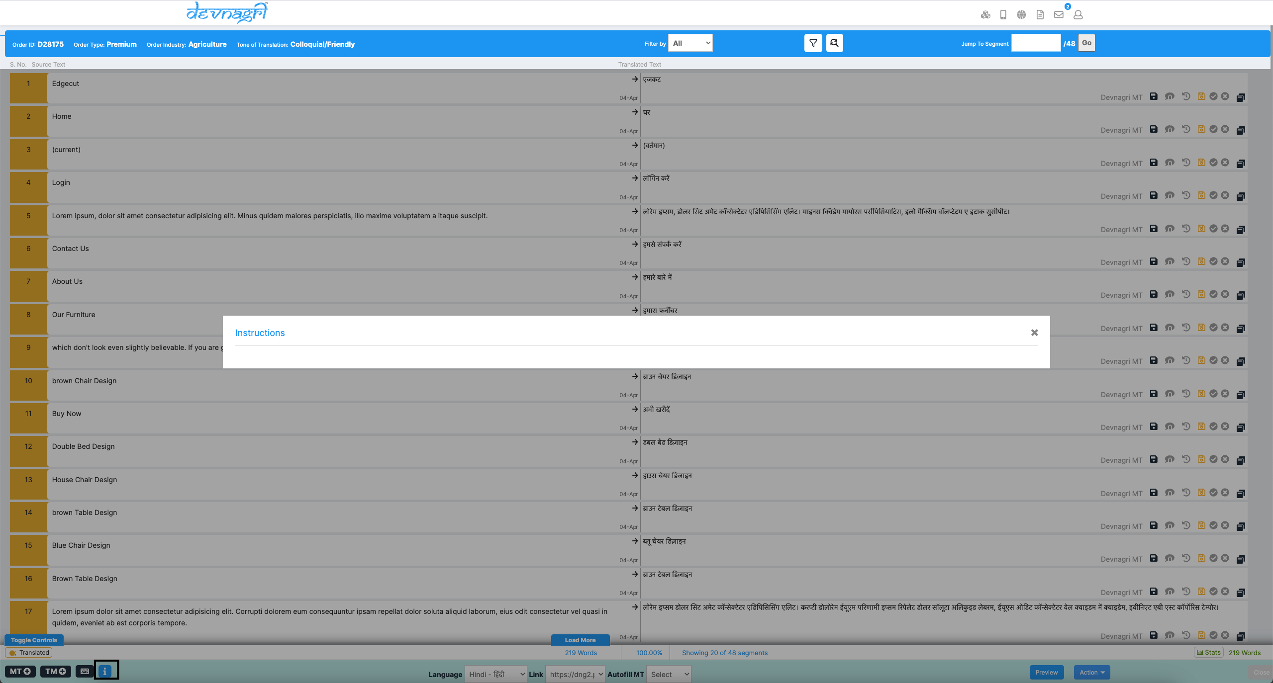This screenshot has height=683, width=1273.
Task: Approve the House Chair Design segment
Action: (1214, 493)
